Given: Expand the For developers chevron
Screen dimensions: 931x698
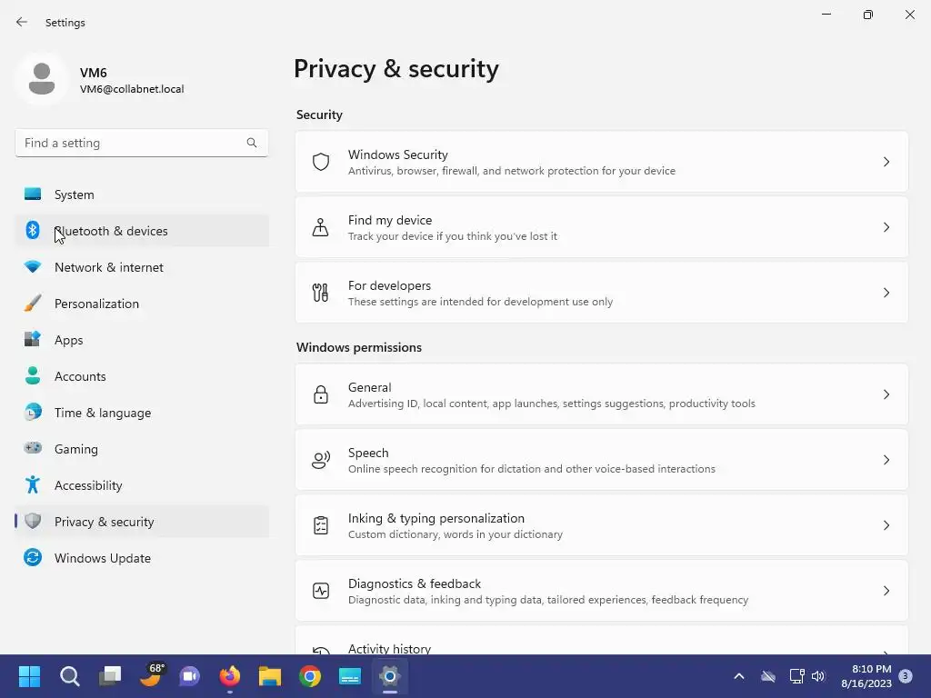Looking at the screenshot, I should point(886,293).
